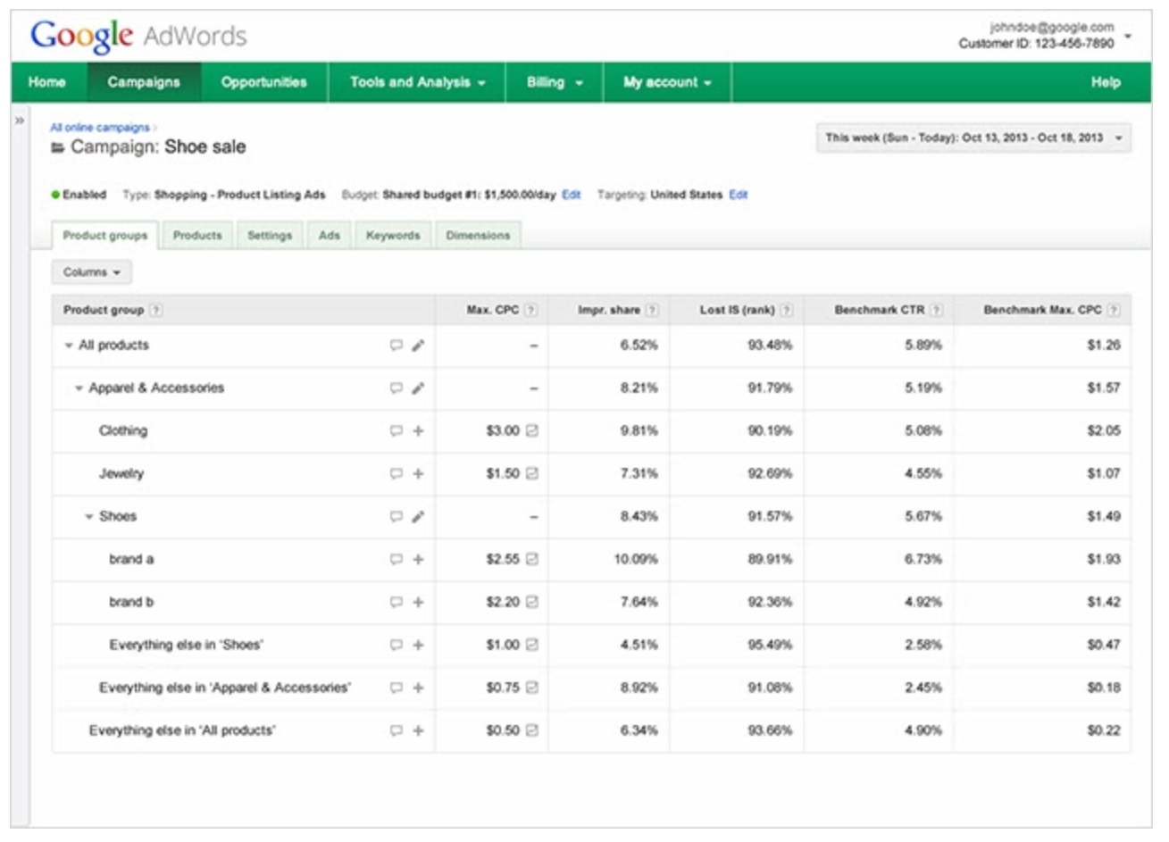Click help icon beside Product group header

click(156, 311)
